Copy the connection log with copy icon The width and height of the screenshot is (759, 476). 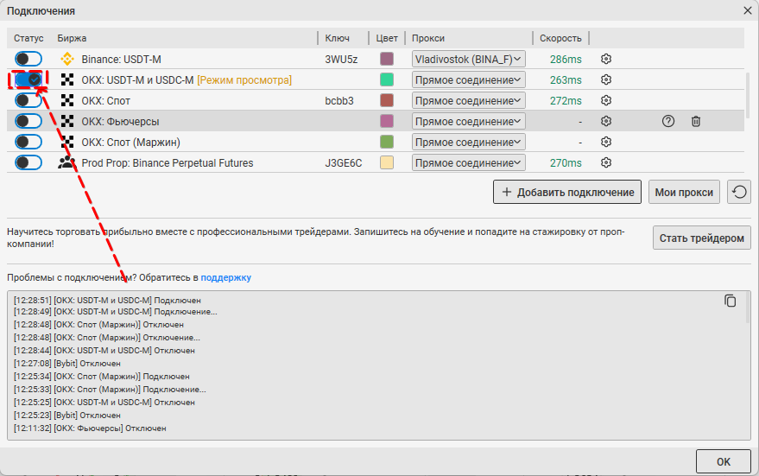(731, 301)
